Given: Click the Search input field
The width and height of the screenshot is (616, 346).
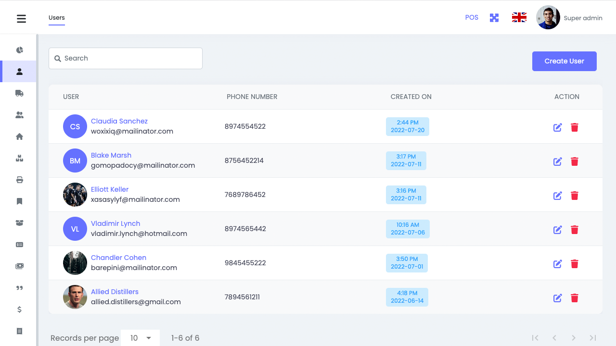Looking at the screenshot, I should [126, 58].
